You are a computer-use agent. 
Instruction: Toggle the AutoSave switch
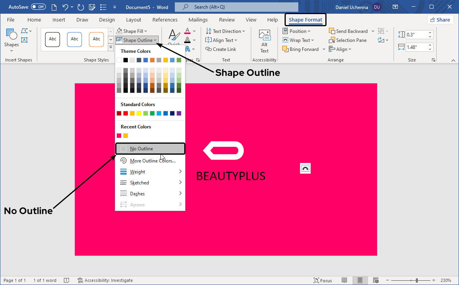[38, 7]
